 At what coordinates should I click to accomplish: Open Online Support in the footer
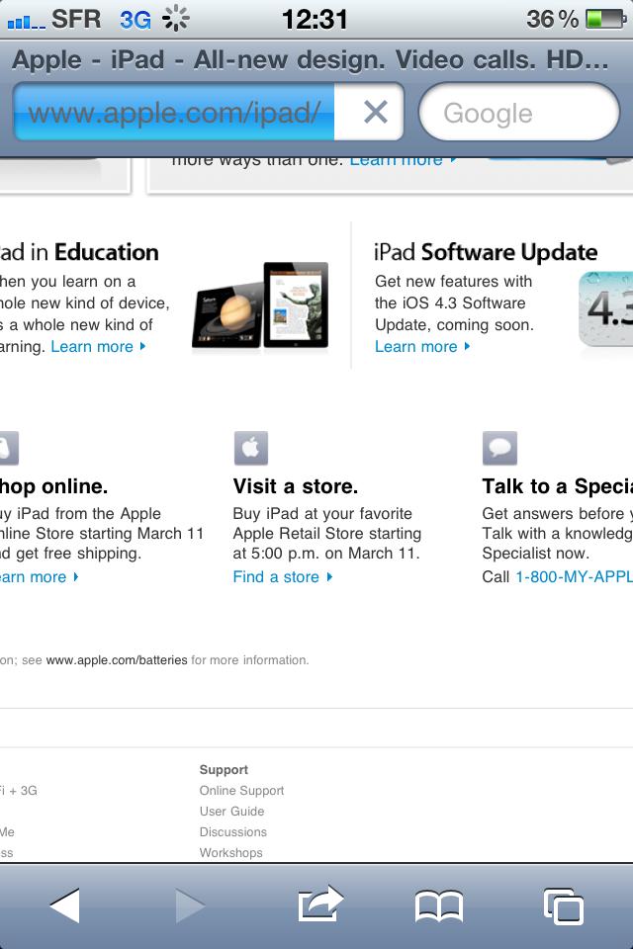coord(241,791)
